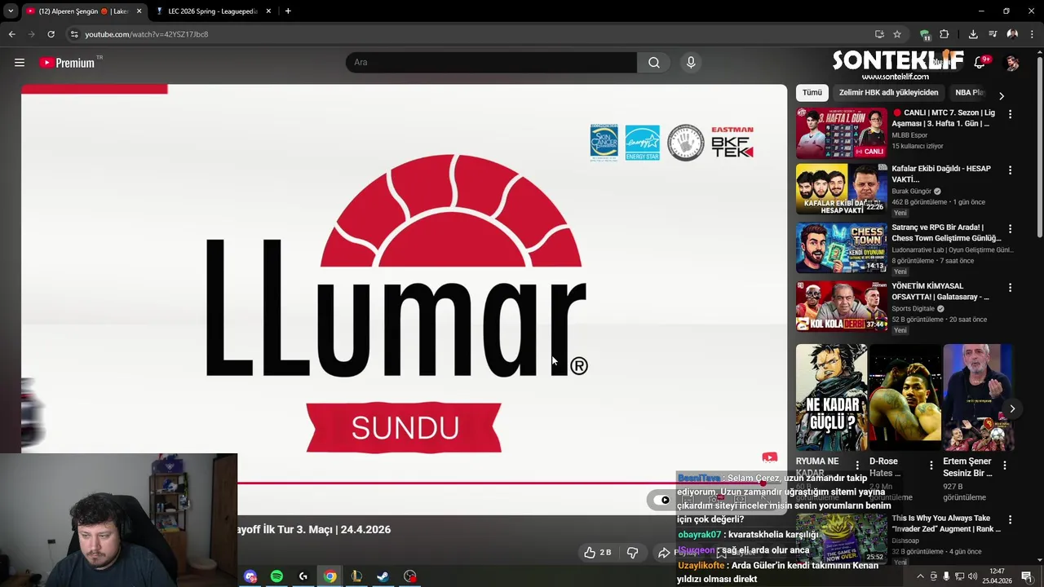Open options for YÖNETİM KİMYASAL OFSAYTTA video
The height and width of the screenshot is (587, 1044).
click(1010, 288)
